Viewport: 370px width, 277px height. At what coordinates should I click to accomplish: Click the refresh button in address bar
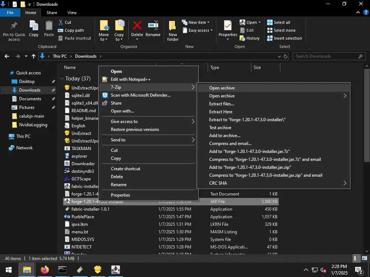tap(285, 56)
